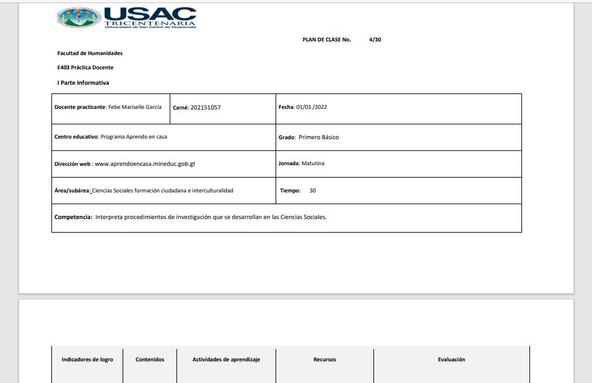Select the Área/subárea Ciencias Sociales text
592x383 pixels.
[144, 191]
